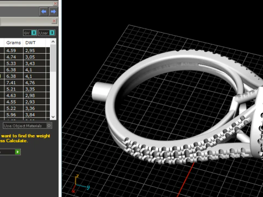Close the second panel with red X
This screenshot has height=197, width=263.
(54, 21)
